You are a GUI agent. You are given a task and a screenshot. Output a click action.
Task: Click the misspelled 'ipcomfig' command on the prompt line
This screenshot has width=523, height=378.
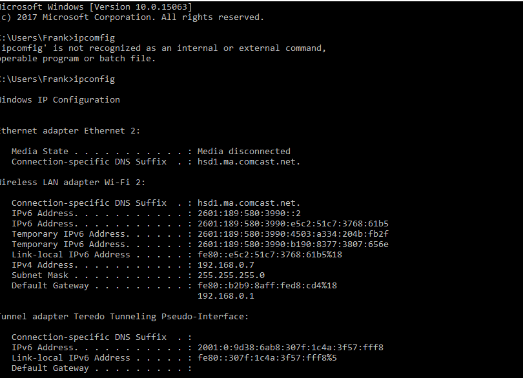pyautogui.click(x=94, y=37)
